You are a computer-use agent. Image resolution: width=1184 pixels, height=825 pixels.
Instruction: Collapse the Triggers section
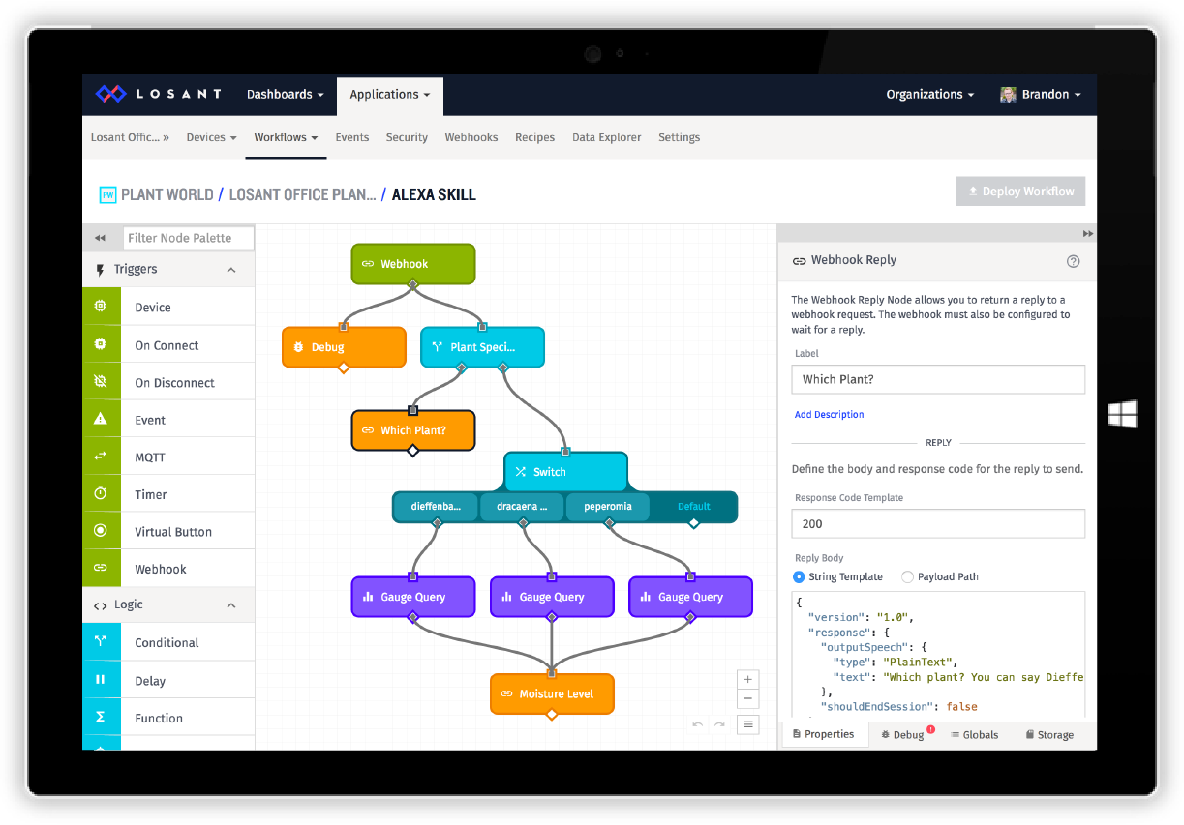click(x=231, y=270)
